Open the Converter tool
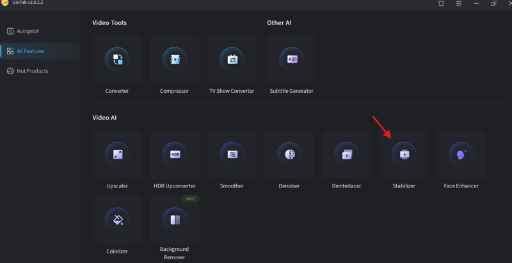 click(117, 60)
